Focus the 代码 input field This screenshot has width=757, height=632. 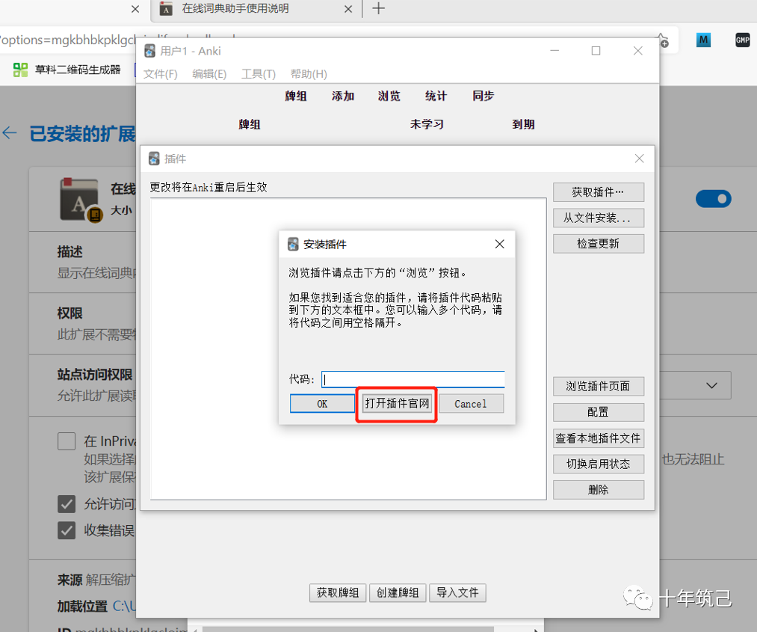413,379
